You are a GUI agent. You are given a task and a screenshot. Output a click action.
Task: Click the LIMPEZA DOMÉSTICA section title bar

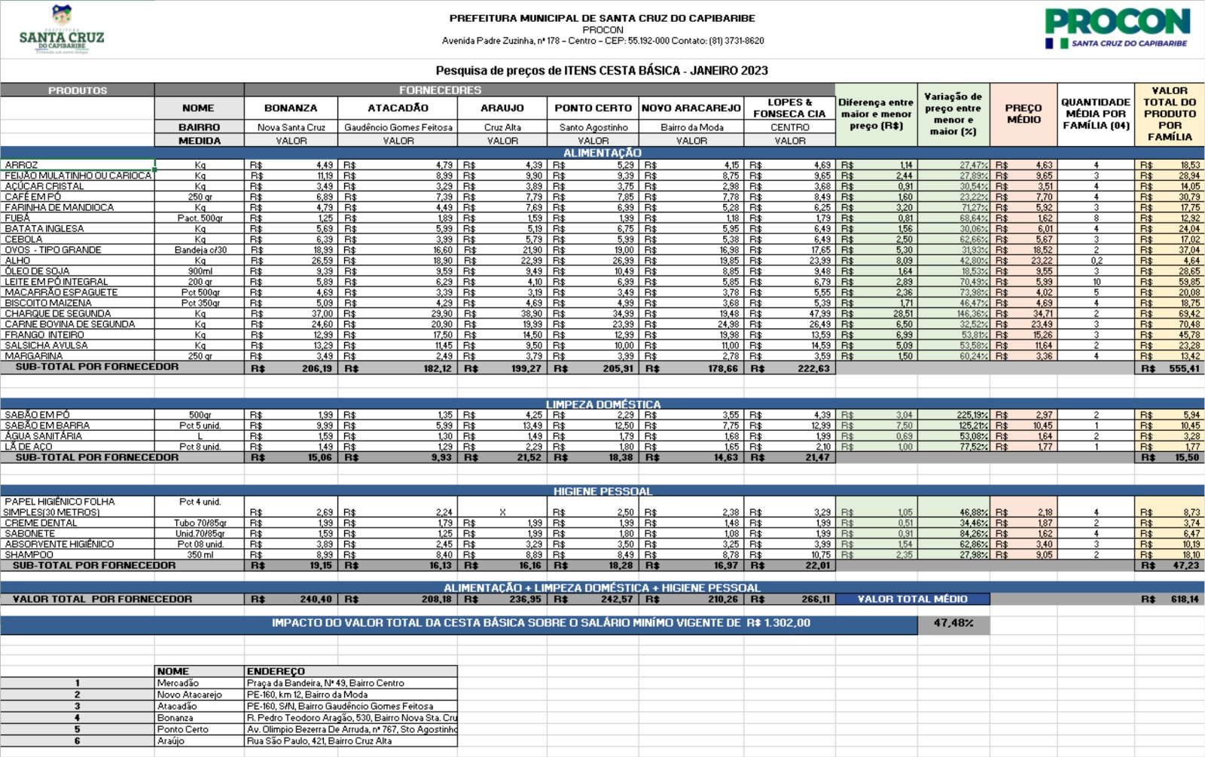click(602, 404)
